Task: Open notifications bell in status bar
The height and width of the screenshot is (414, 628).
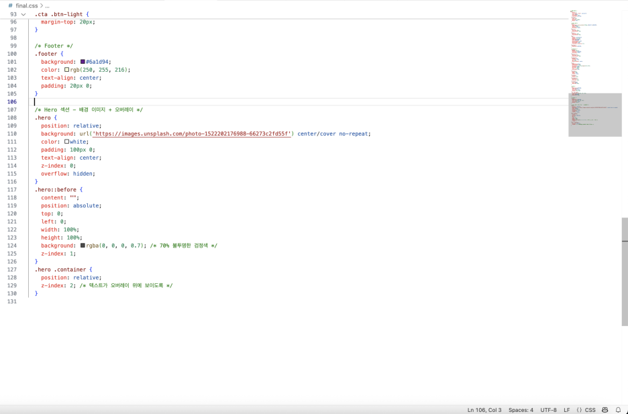Action: tap(619, 410)
